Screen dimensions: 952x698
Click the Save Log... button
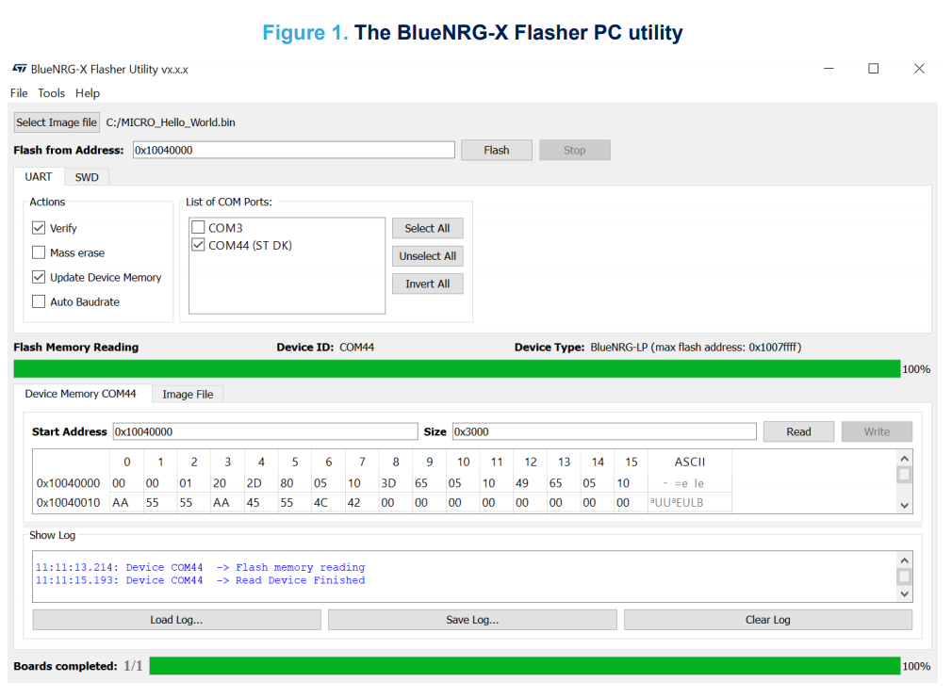point(472,620)
